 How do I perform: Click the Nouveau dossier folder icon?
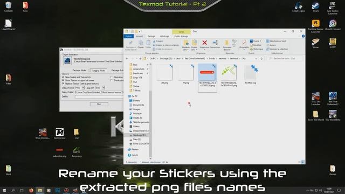[x=226, y=43]
